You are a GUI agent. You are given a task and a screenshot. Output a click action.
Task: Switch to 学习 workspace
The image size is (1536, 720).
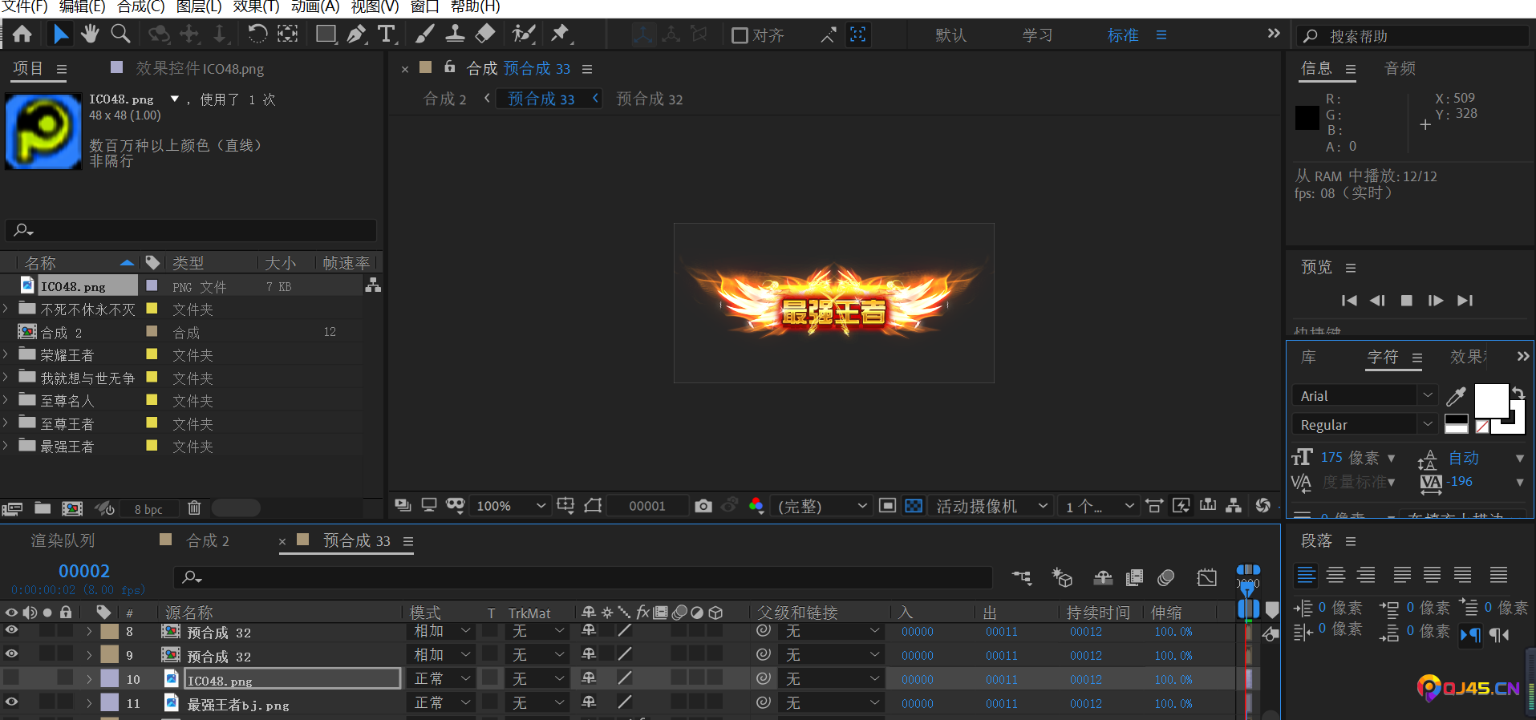(x=1037, y=35)
